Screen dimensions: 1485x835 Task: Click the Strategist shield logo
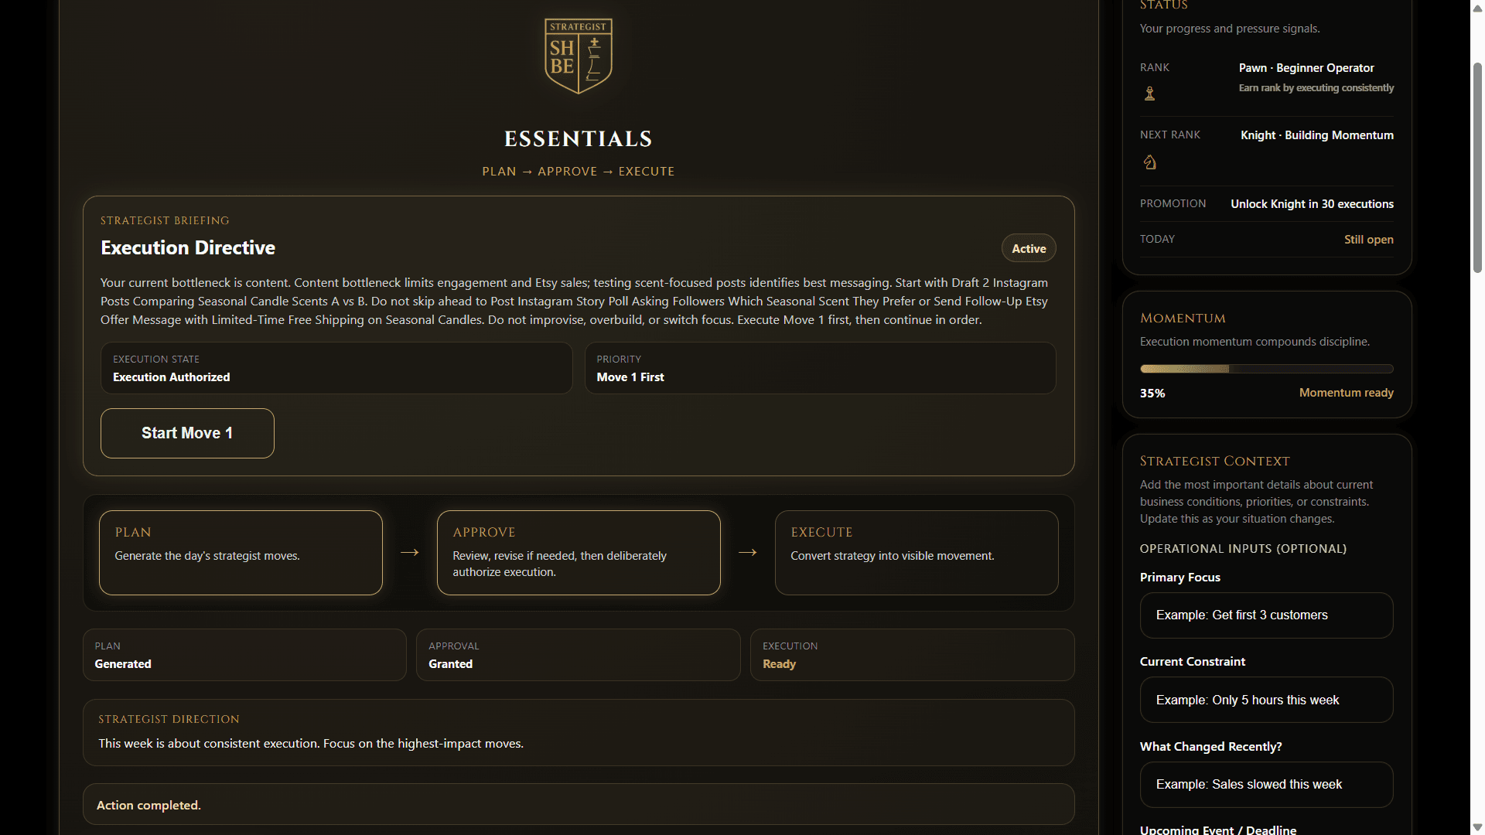tap(579, 56)
